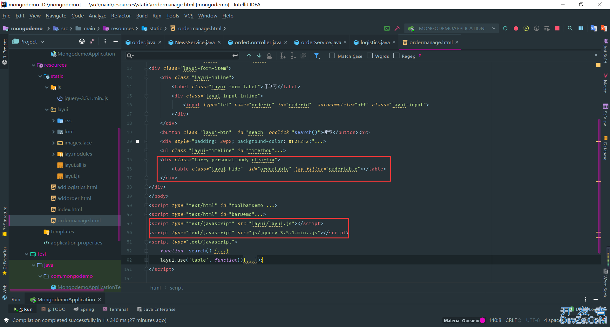Expand the images.face folder
This screenshot has height=327, width=610.
click(53, 143)
